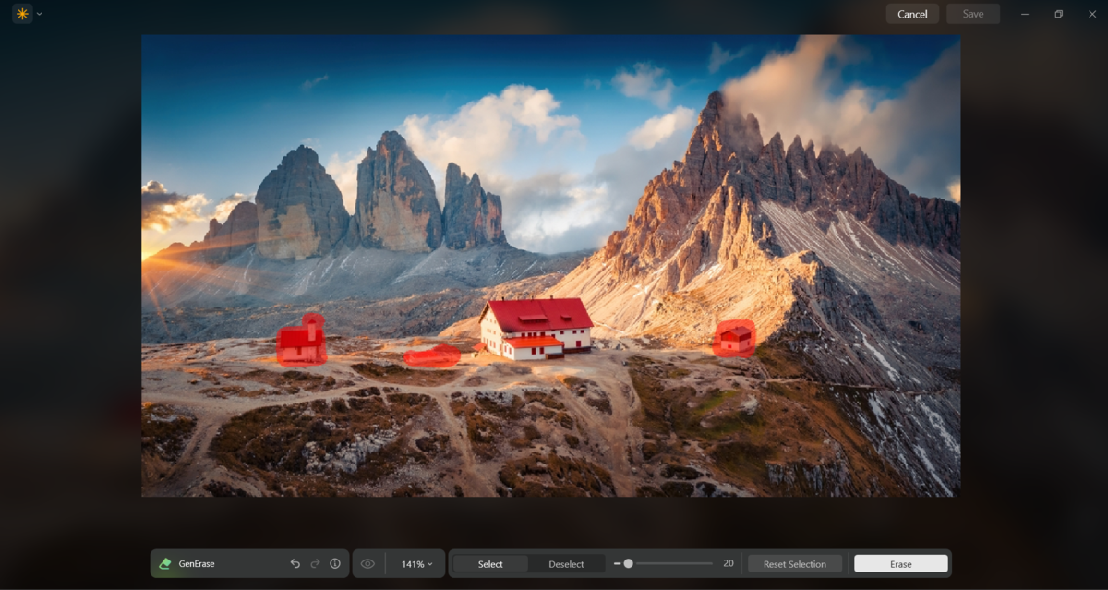Viewport: 1108px width, 590px height.
Task: Click the brush size slider handle
Action: [x=628, y=563]
